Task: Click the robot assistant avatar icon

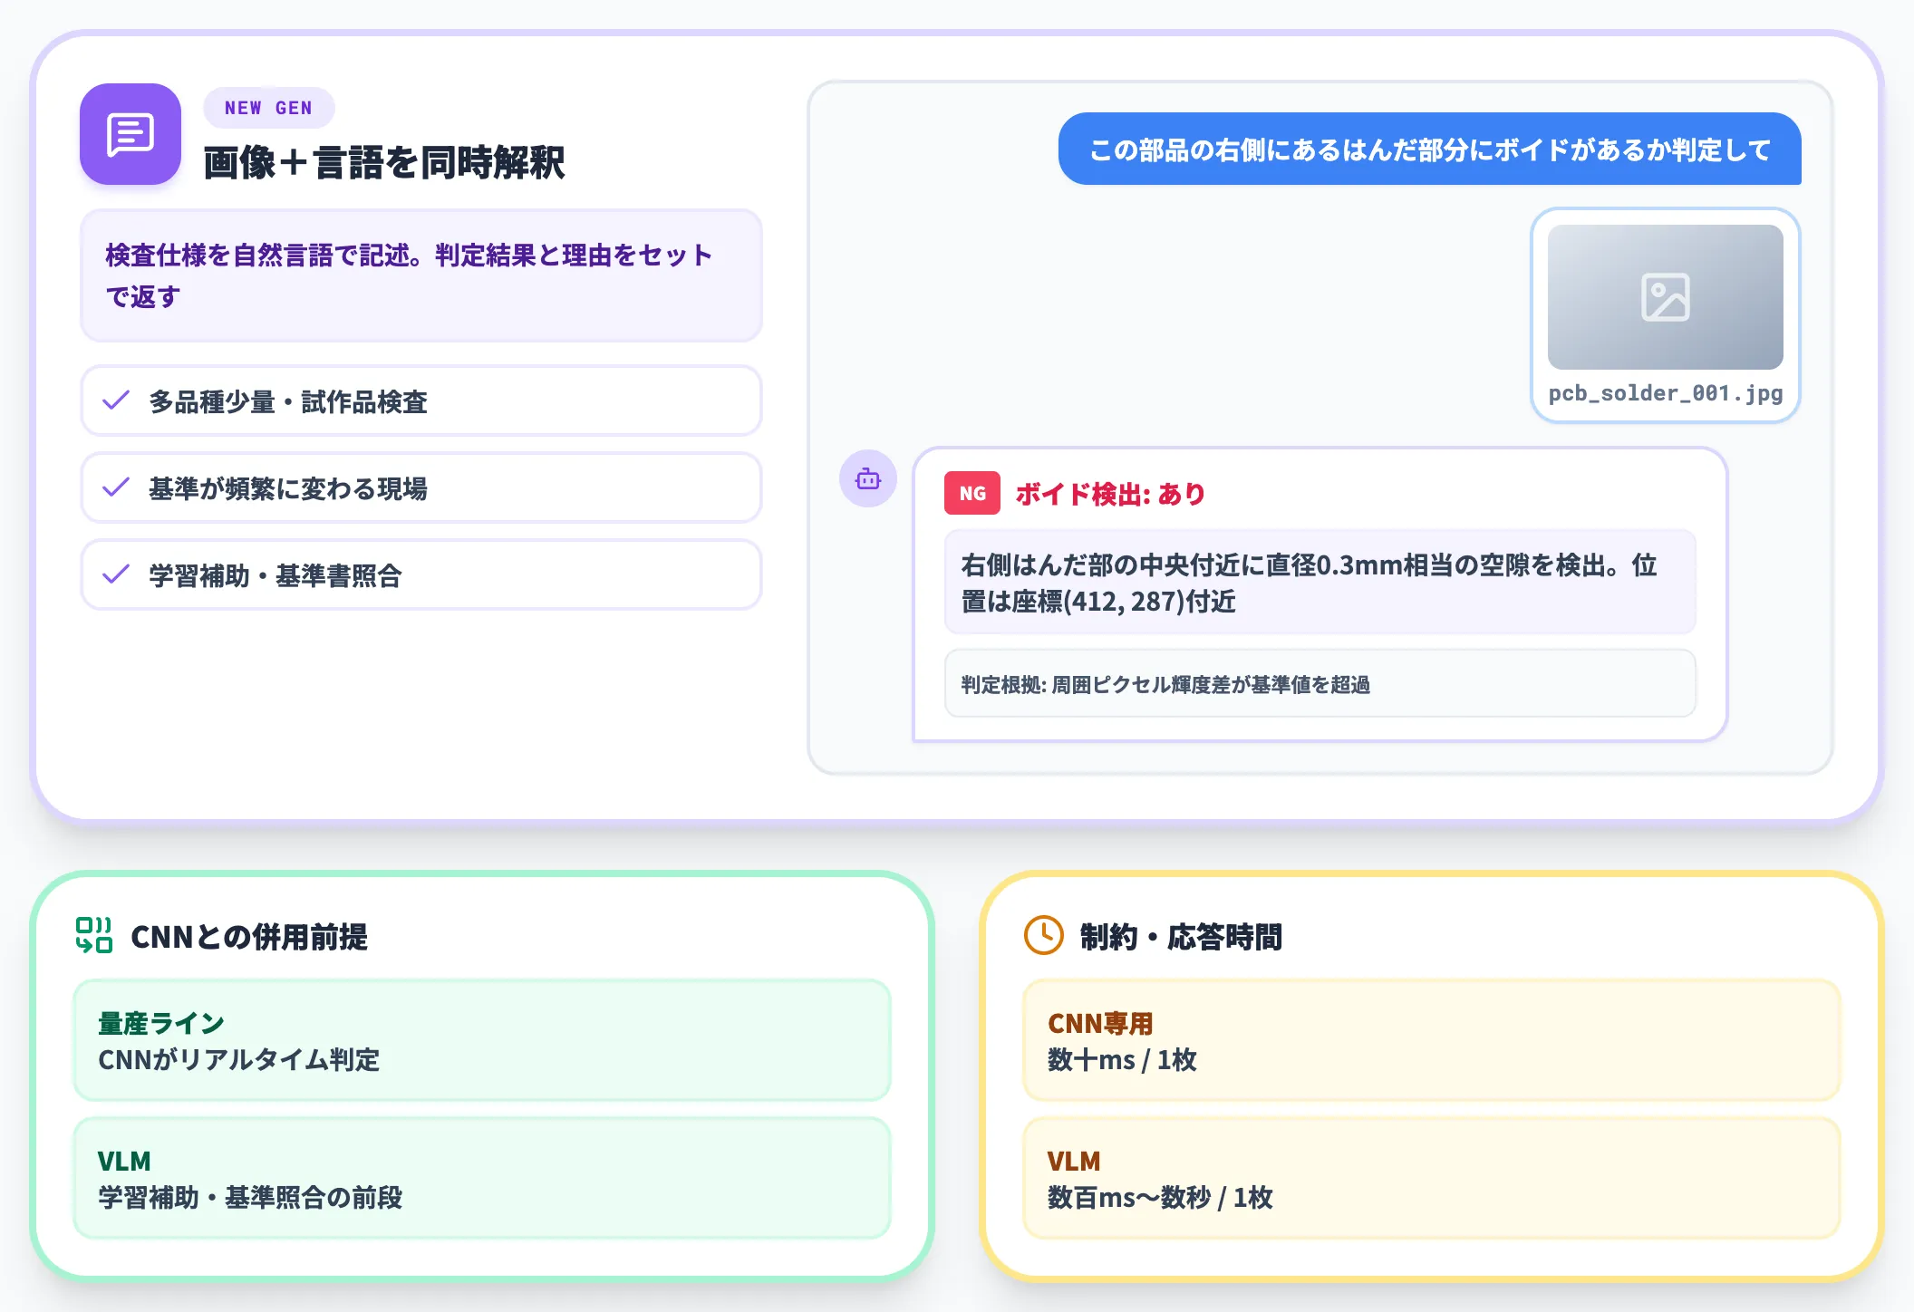Action: pos(867,478)
